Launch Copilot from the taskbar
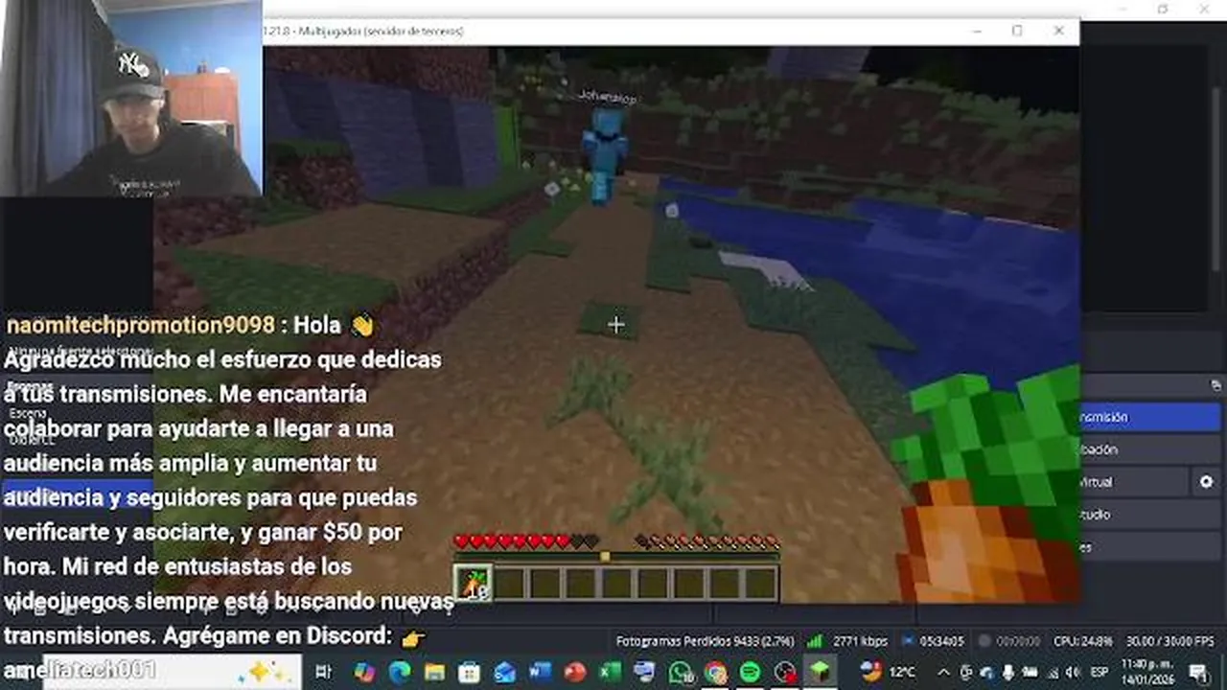 [364, 672]
